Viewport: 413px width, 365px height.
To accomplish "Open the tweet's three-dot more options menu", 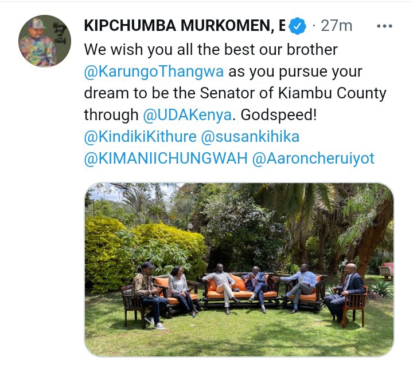I will click(384, 26).
